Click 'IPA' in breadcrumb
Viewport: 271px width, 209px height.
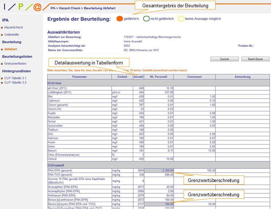[x=53, y=8]
